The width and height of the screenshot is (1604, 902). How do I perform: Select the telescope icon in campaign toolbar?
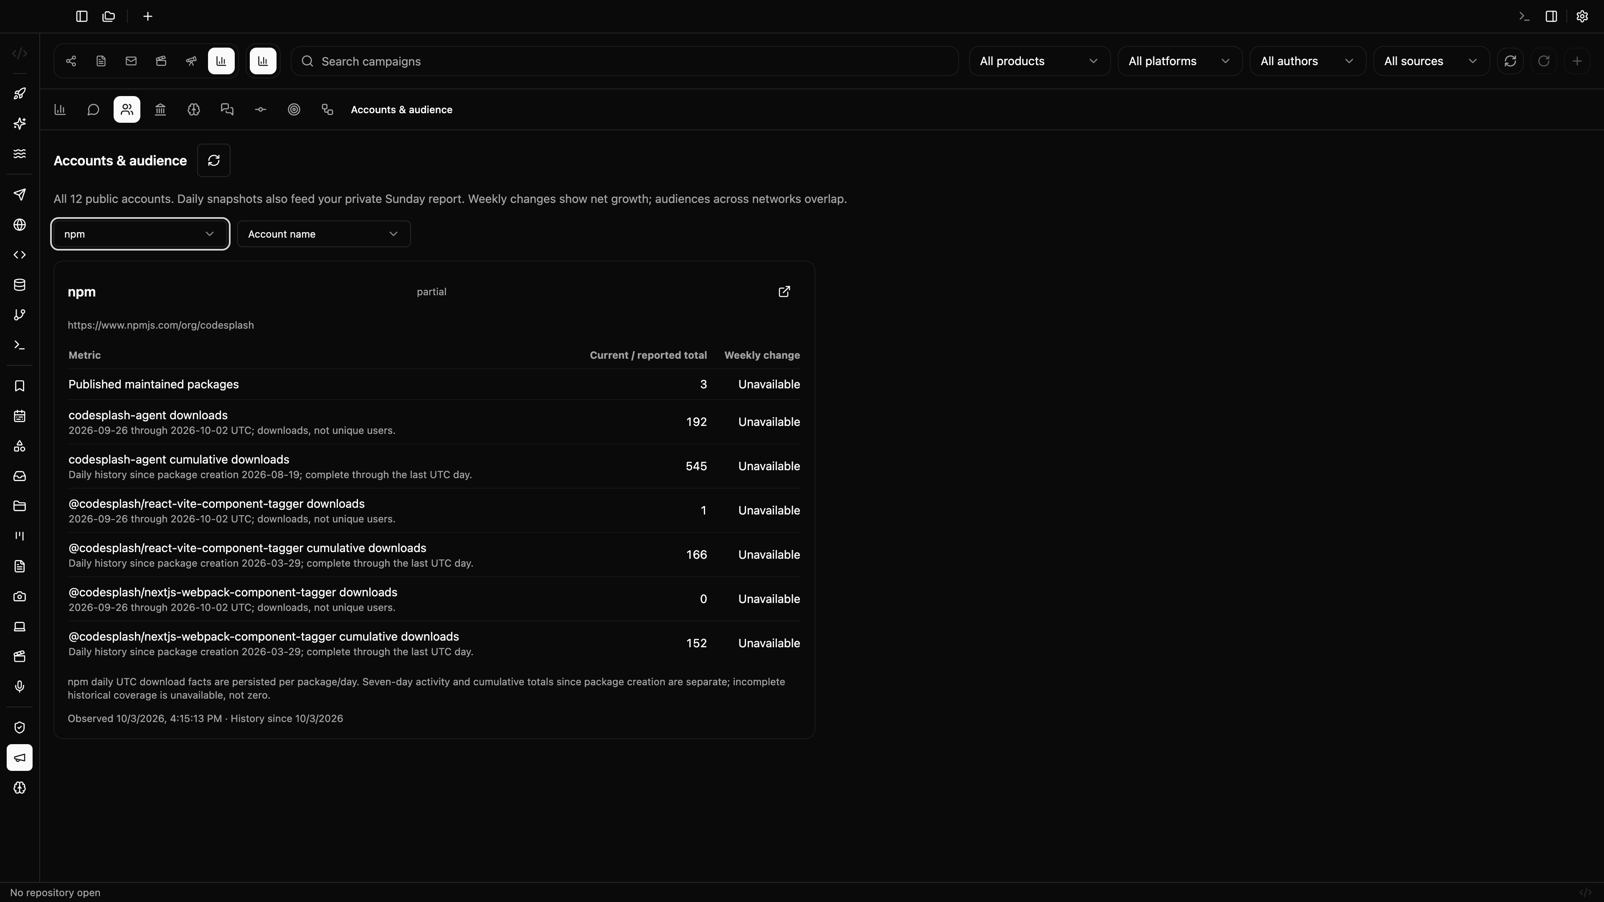pos(191,61)
